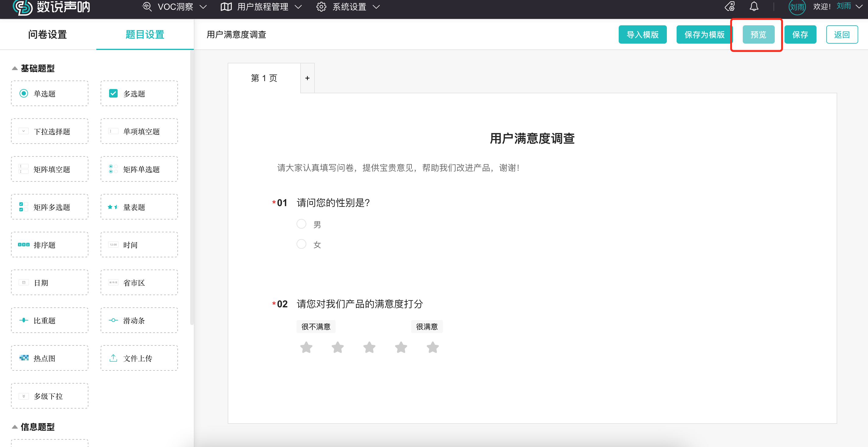The image size is (868, 447).
Task: Click the 很满意 scale label
Action: coord(427,326)
